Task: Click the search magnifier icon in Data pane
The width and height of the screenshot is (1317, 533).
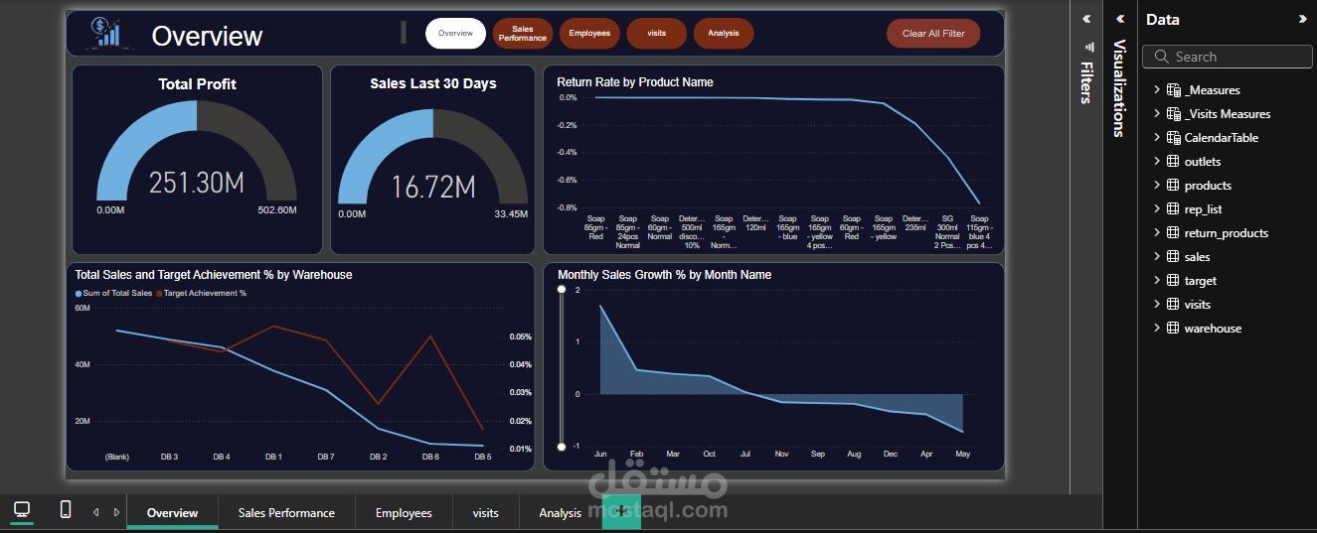Action: pos(1162,57)
